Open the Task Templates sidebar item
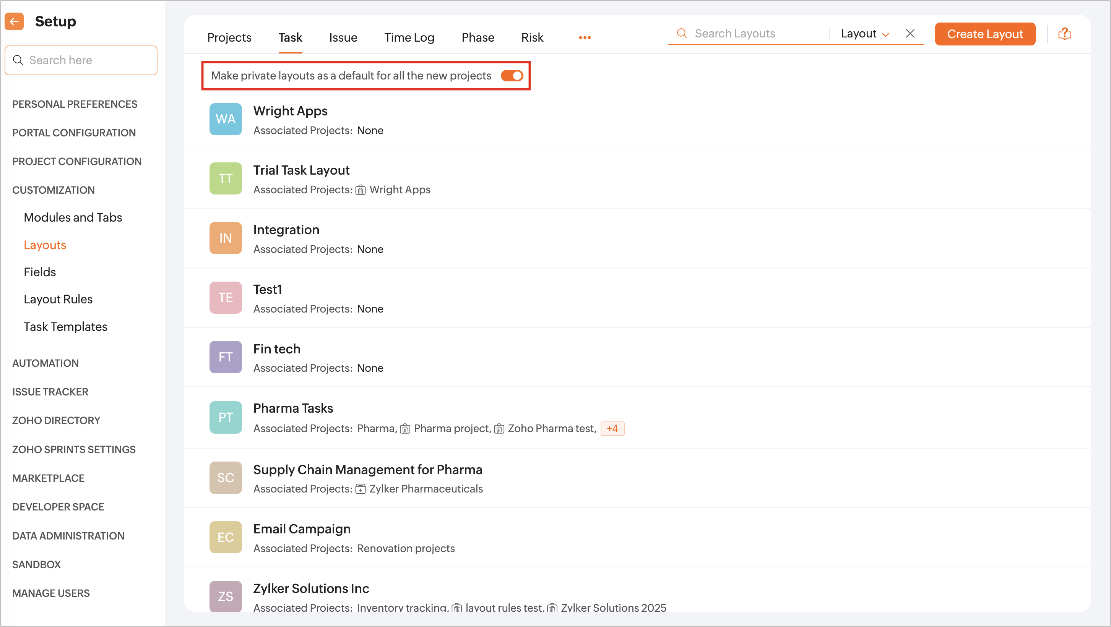This screenshot has height=627, width=1111. 65,327
